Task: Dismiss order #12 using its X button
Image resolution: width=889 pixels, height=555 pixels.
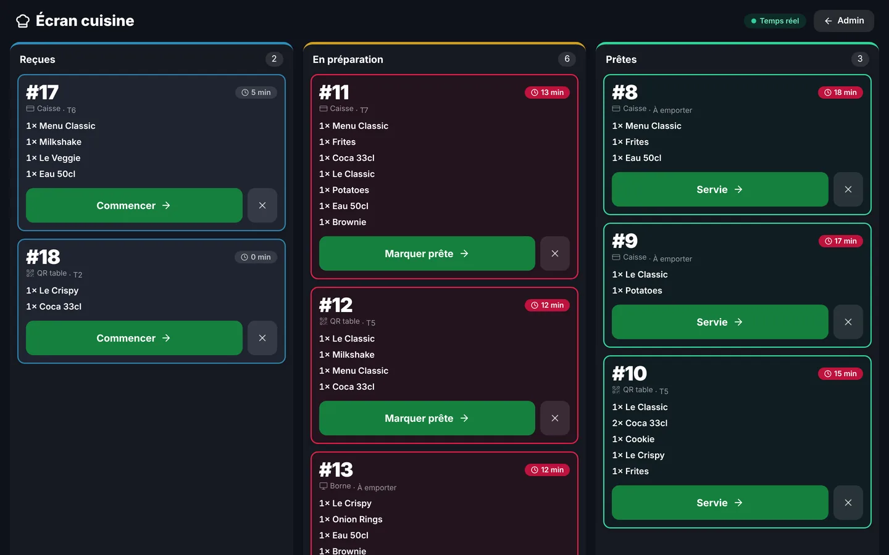Action: [555, 418]
